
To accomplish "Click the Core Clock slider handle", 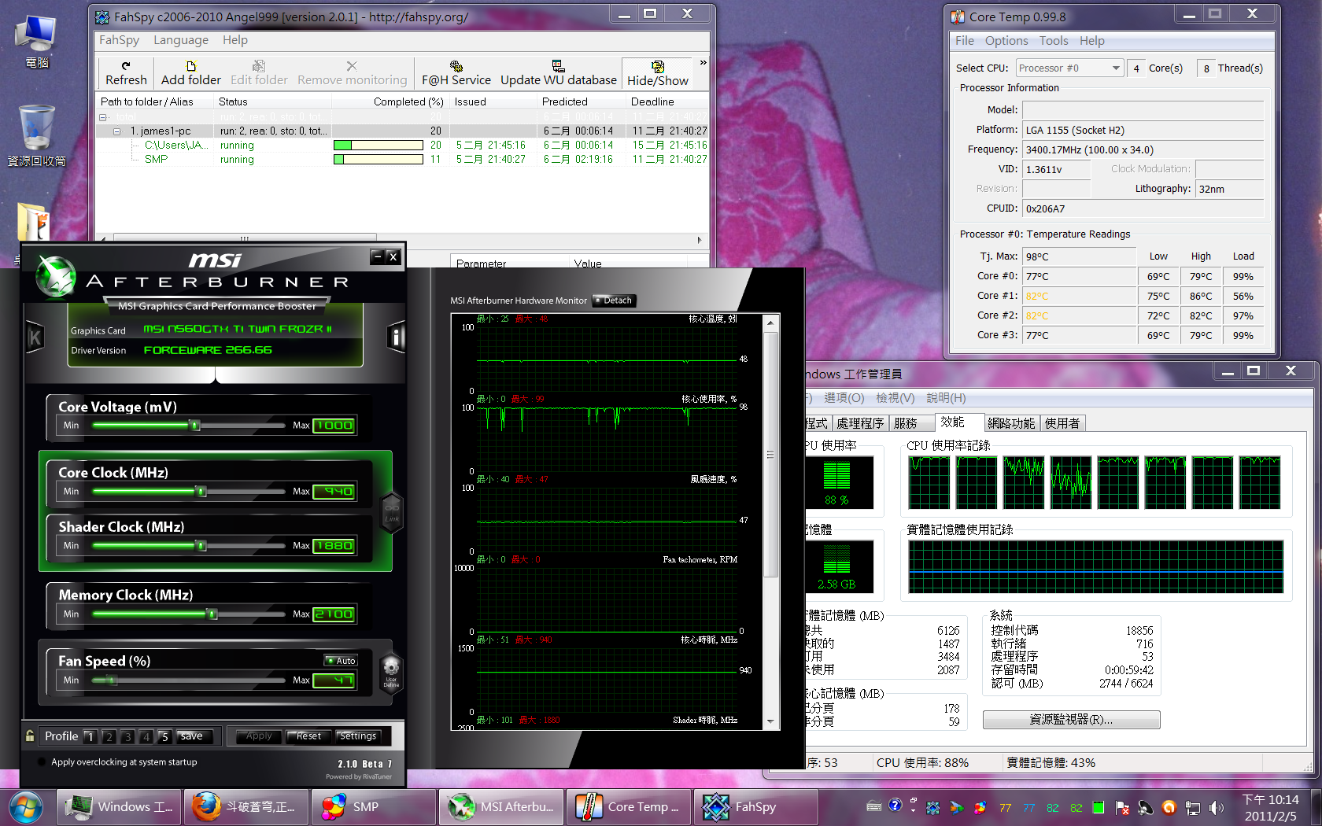I will (x=201, y=492).
